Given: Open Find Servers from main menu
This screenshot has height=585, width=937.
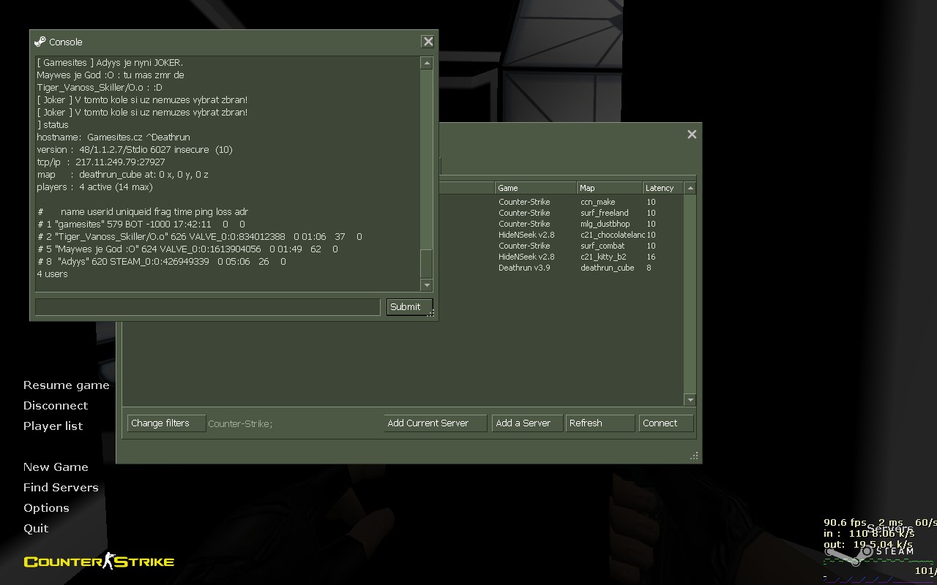Looking at the screenshot, I should [x=61, y=488].
